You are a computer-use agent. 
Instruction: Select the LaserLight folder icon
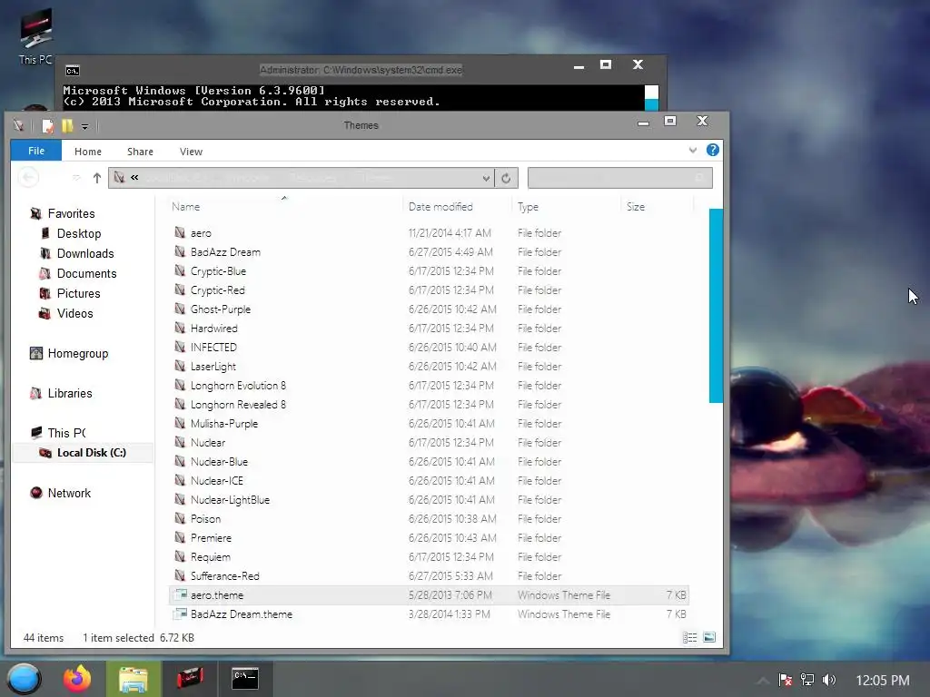pyautogui.click(x=181, y=366)
